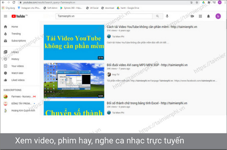Click the tmp TV channel avatar
This screenshot has width=227, height=150.
tap(109, 74)
